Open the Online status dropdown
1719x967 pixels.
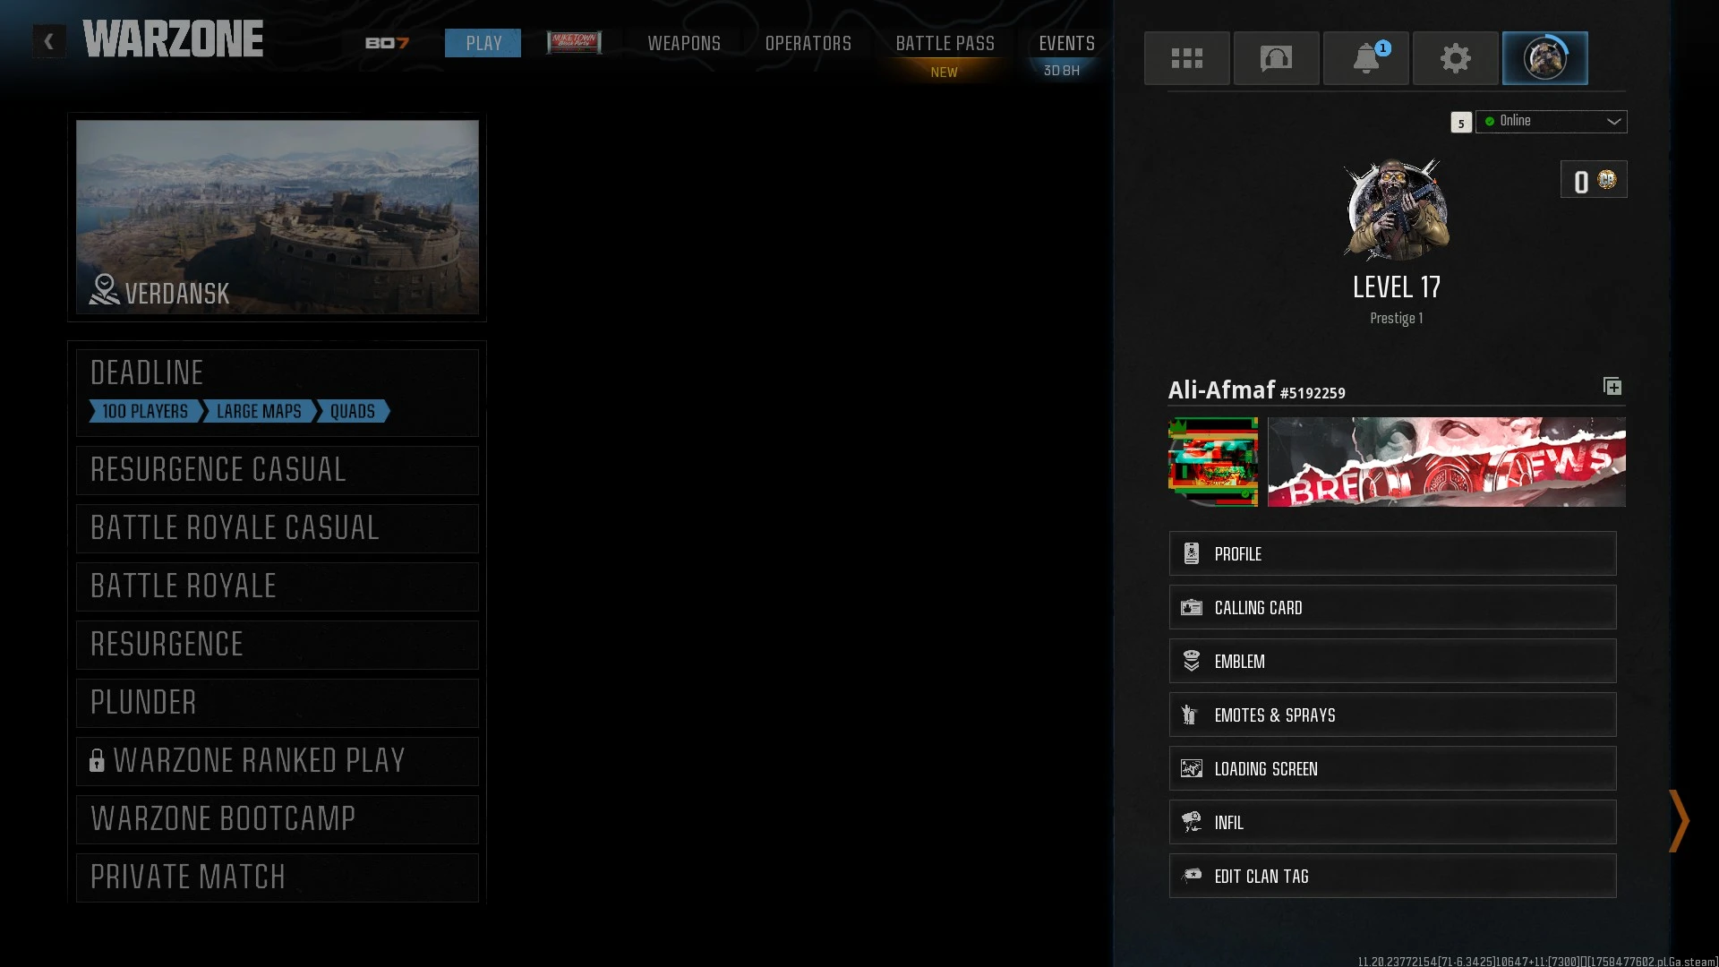[1551, 122]
